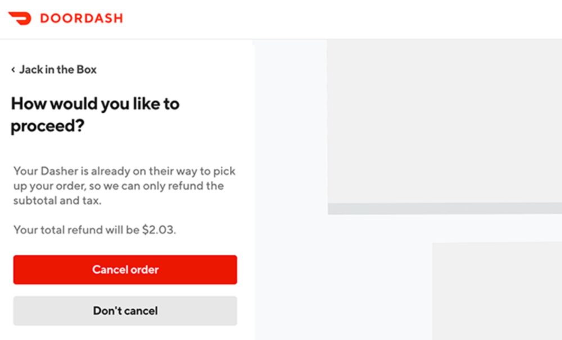Image resolution: width=562 pixels, height=340 pixels.
Task: Click the $2.03 refund amount
Action: [158, 229]
